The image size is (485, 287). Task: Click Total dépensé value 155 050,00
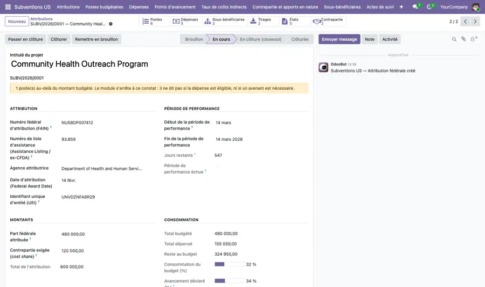[225, 244]
